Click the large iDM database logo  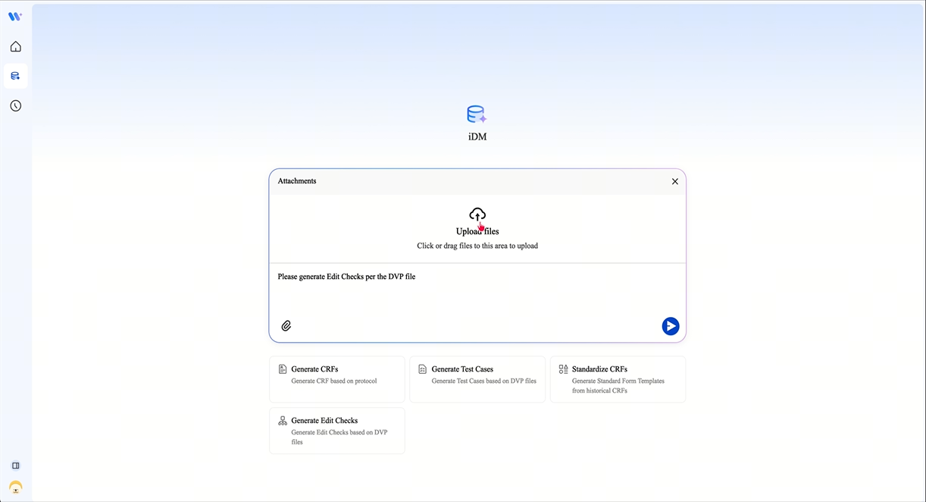click(x=477, y=115)
